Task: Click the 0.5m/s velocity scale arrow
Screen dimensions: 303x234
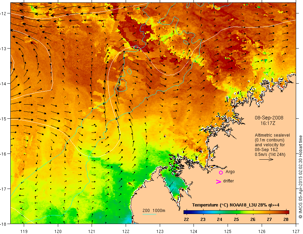Action: point(266,159)
